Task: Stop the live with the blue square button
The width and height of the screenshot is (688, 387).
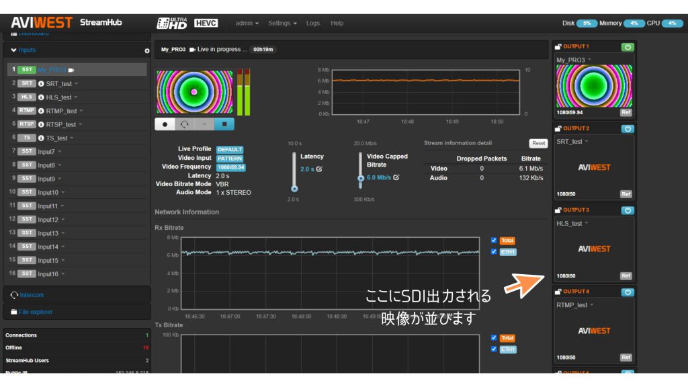Action: [224, 124]
